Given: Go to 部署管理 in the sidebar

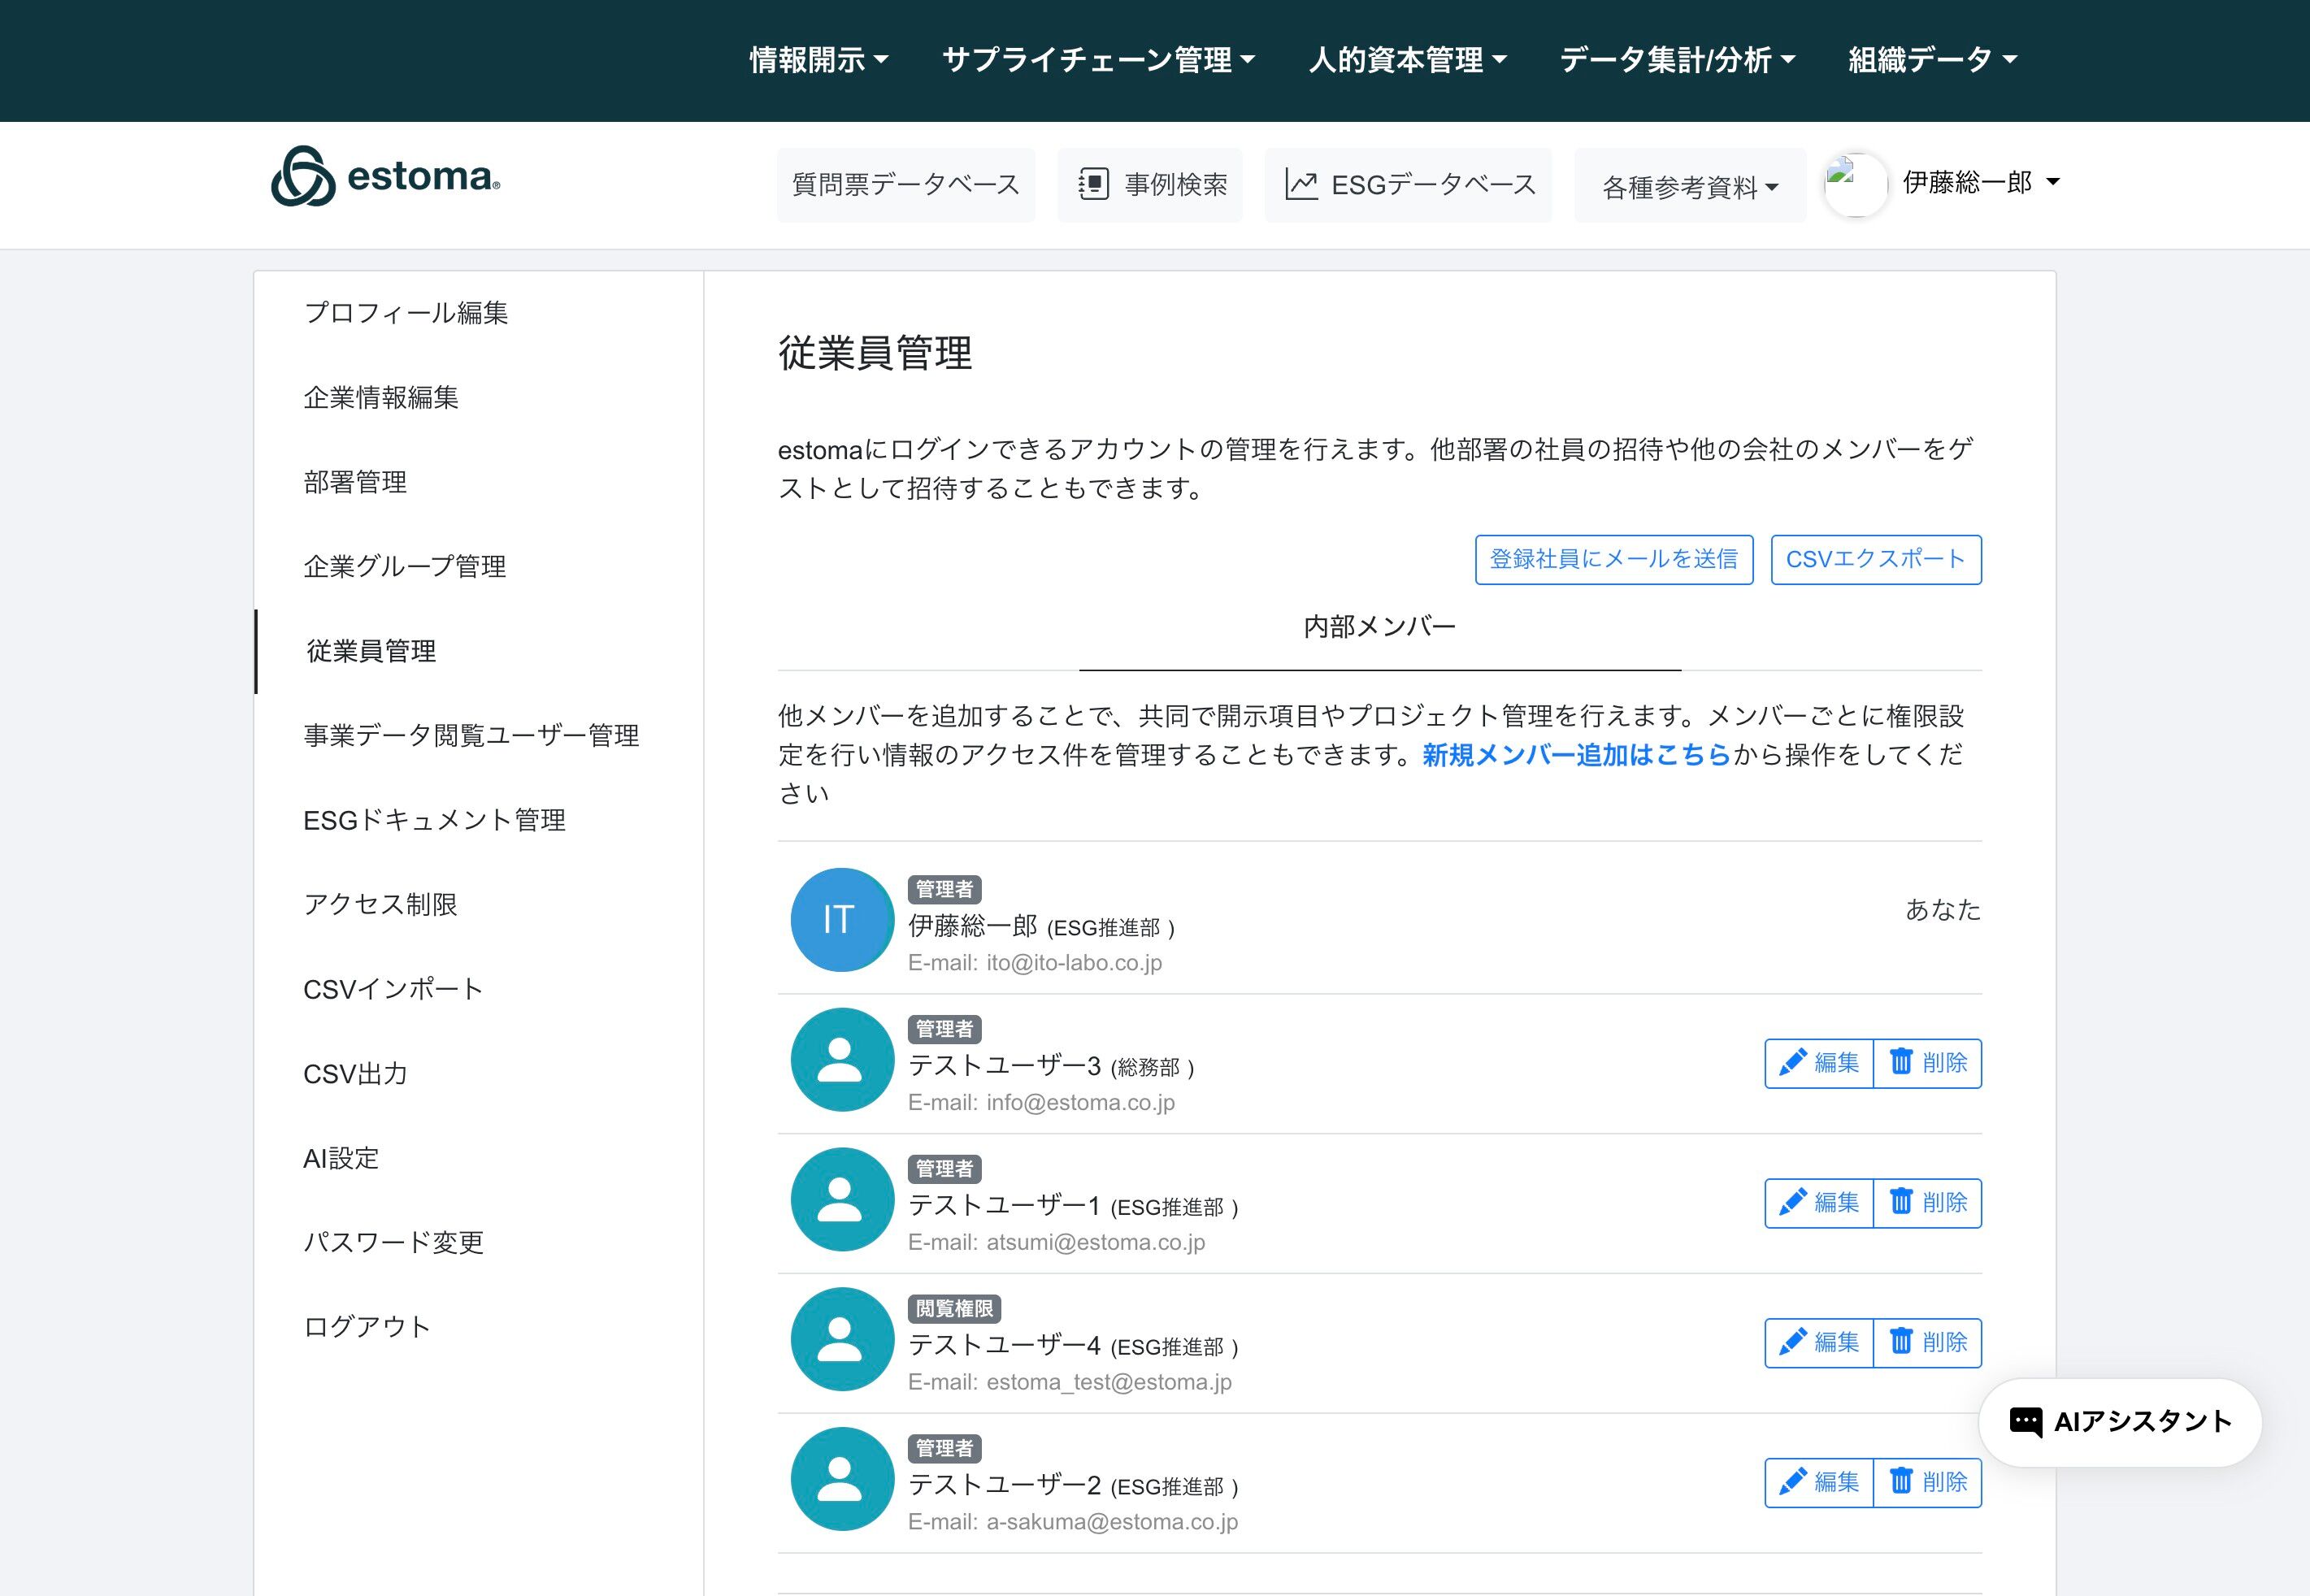Looking at the screenshot, I should 355,482.
